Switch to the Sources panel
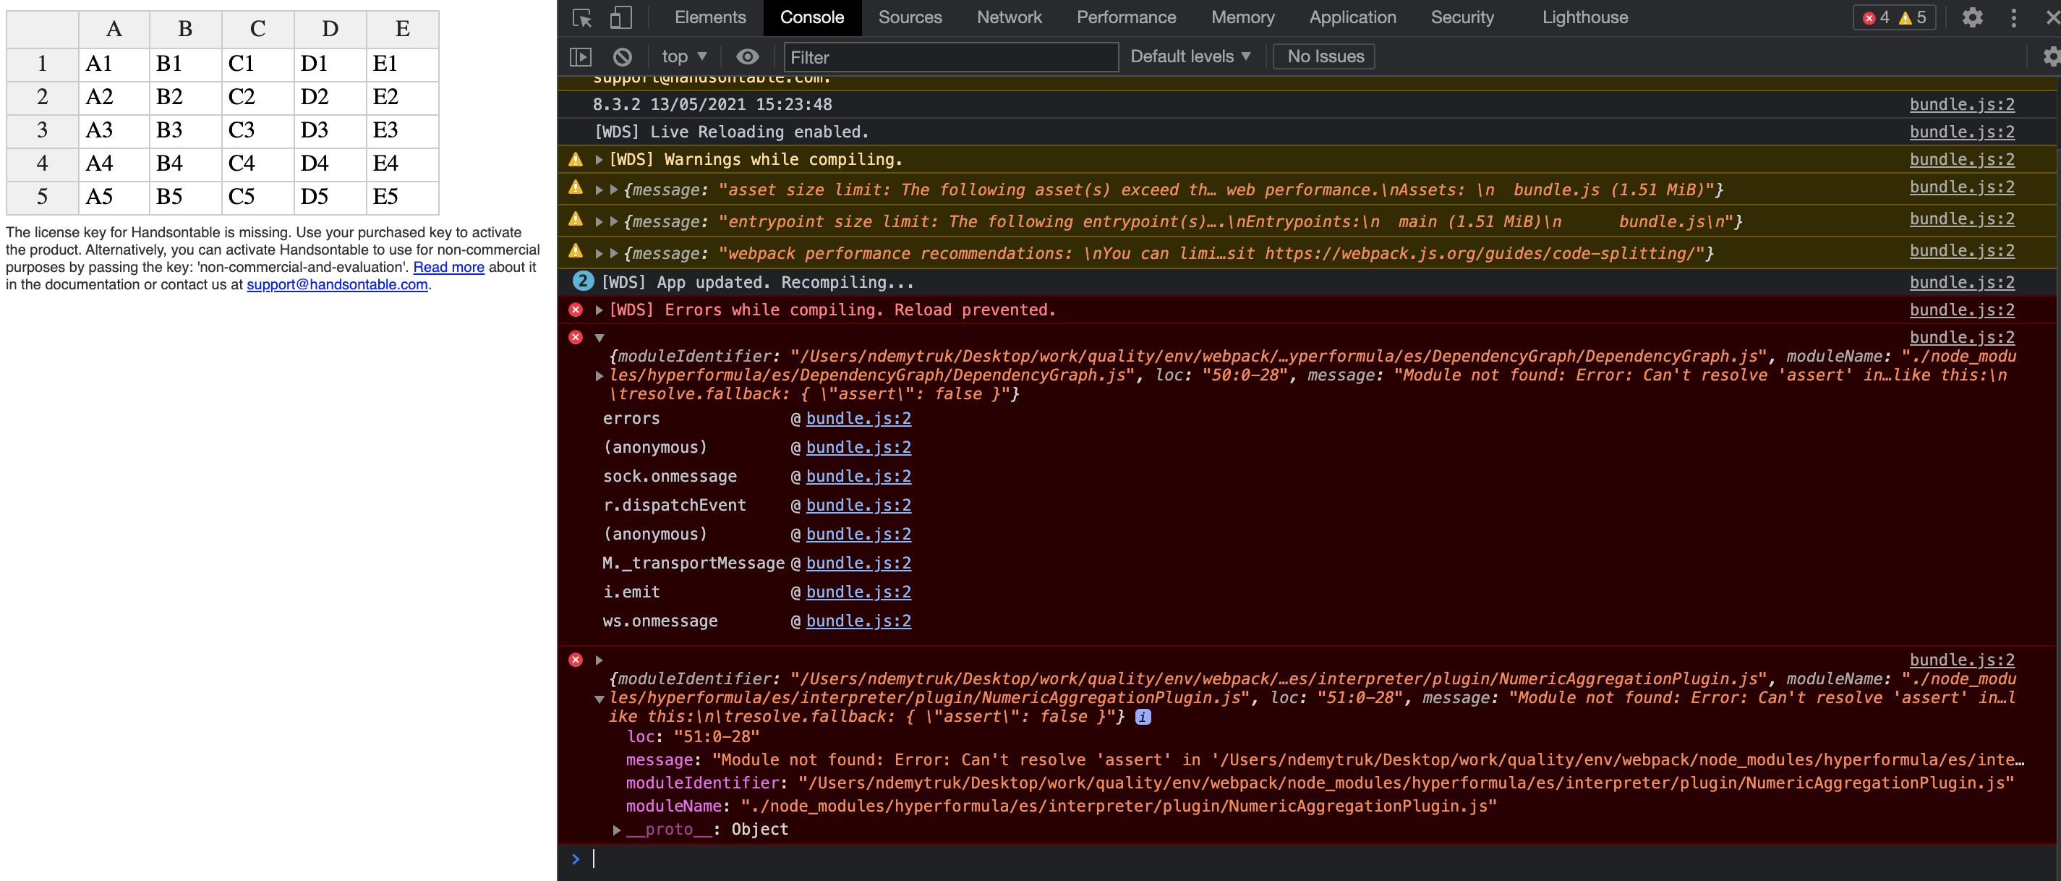This screenshot has width=2061, height=881. click(x=910, y=17)
